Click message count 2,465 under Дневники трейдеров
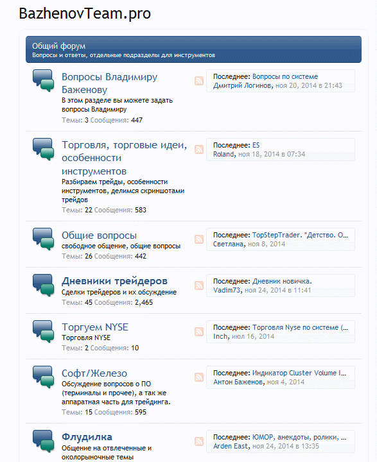This screenshot has width=377, height=462. [x=144, y=303]
